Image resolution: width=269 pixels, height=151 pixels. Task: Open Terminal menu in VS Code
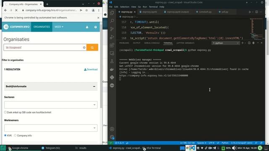click(x=153, y=7)
